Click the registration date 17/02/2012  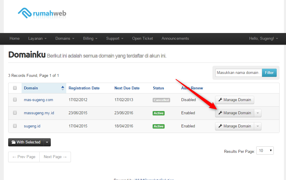click(x=78, y=100)
